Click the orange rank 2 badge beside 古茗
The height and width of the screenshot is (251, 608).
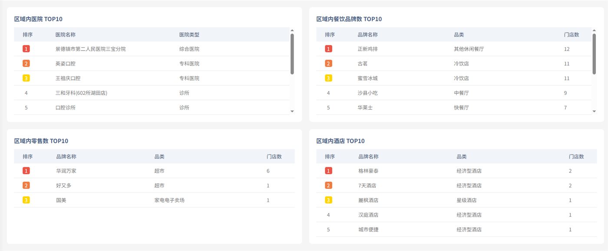tap(328, 64)
